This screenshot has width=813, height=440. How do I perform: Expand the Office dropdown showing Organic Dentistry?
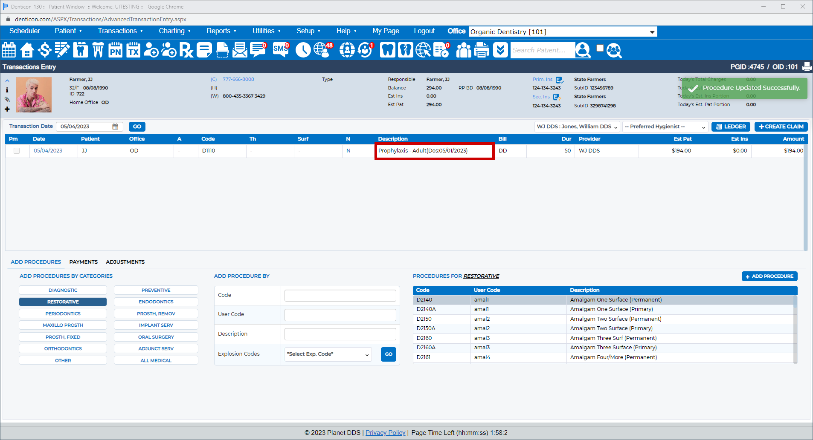tap(652, 32)
